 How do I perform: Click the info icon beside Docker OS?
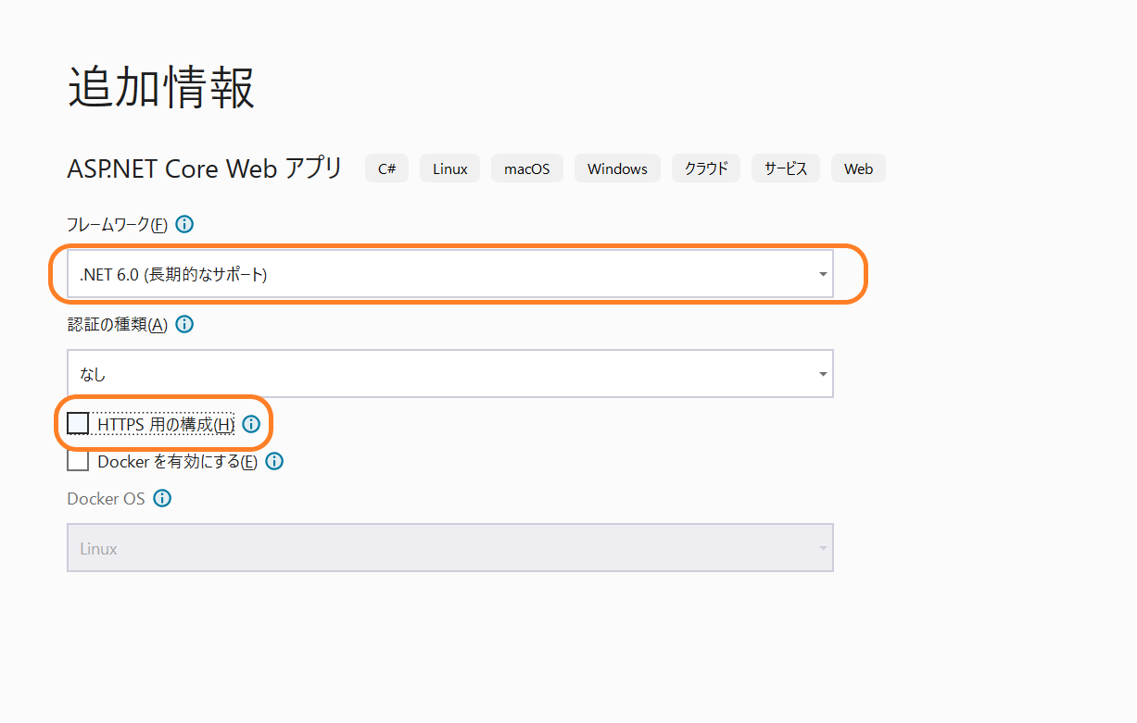click(162, 498)
